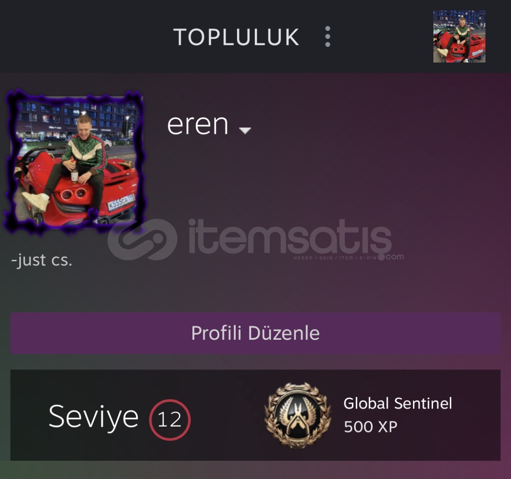
Task: Open eren's large profile picture
Action: click(x=76, y=162)
